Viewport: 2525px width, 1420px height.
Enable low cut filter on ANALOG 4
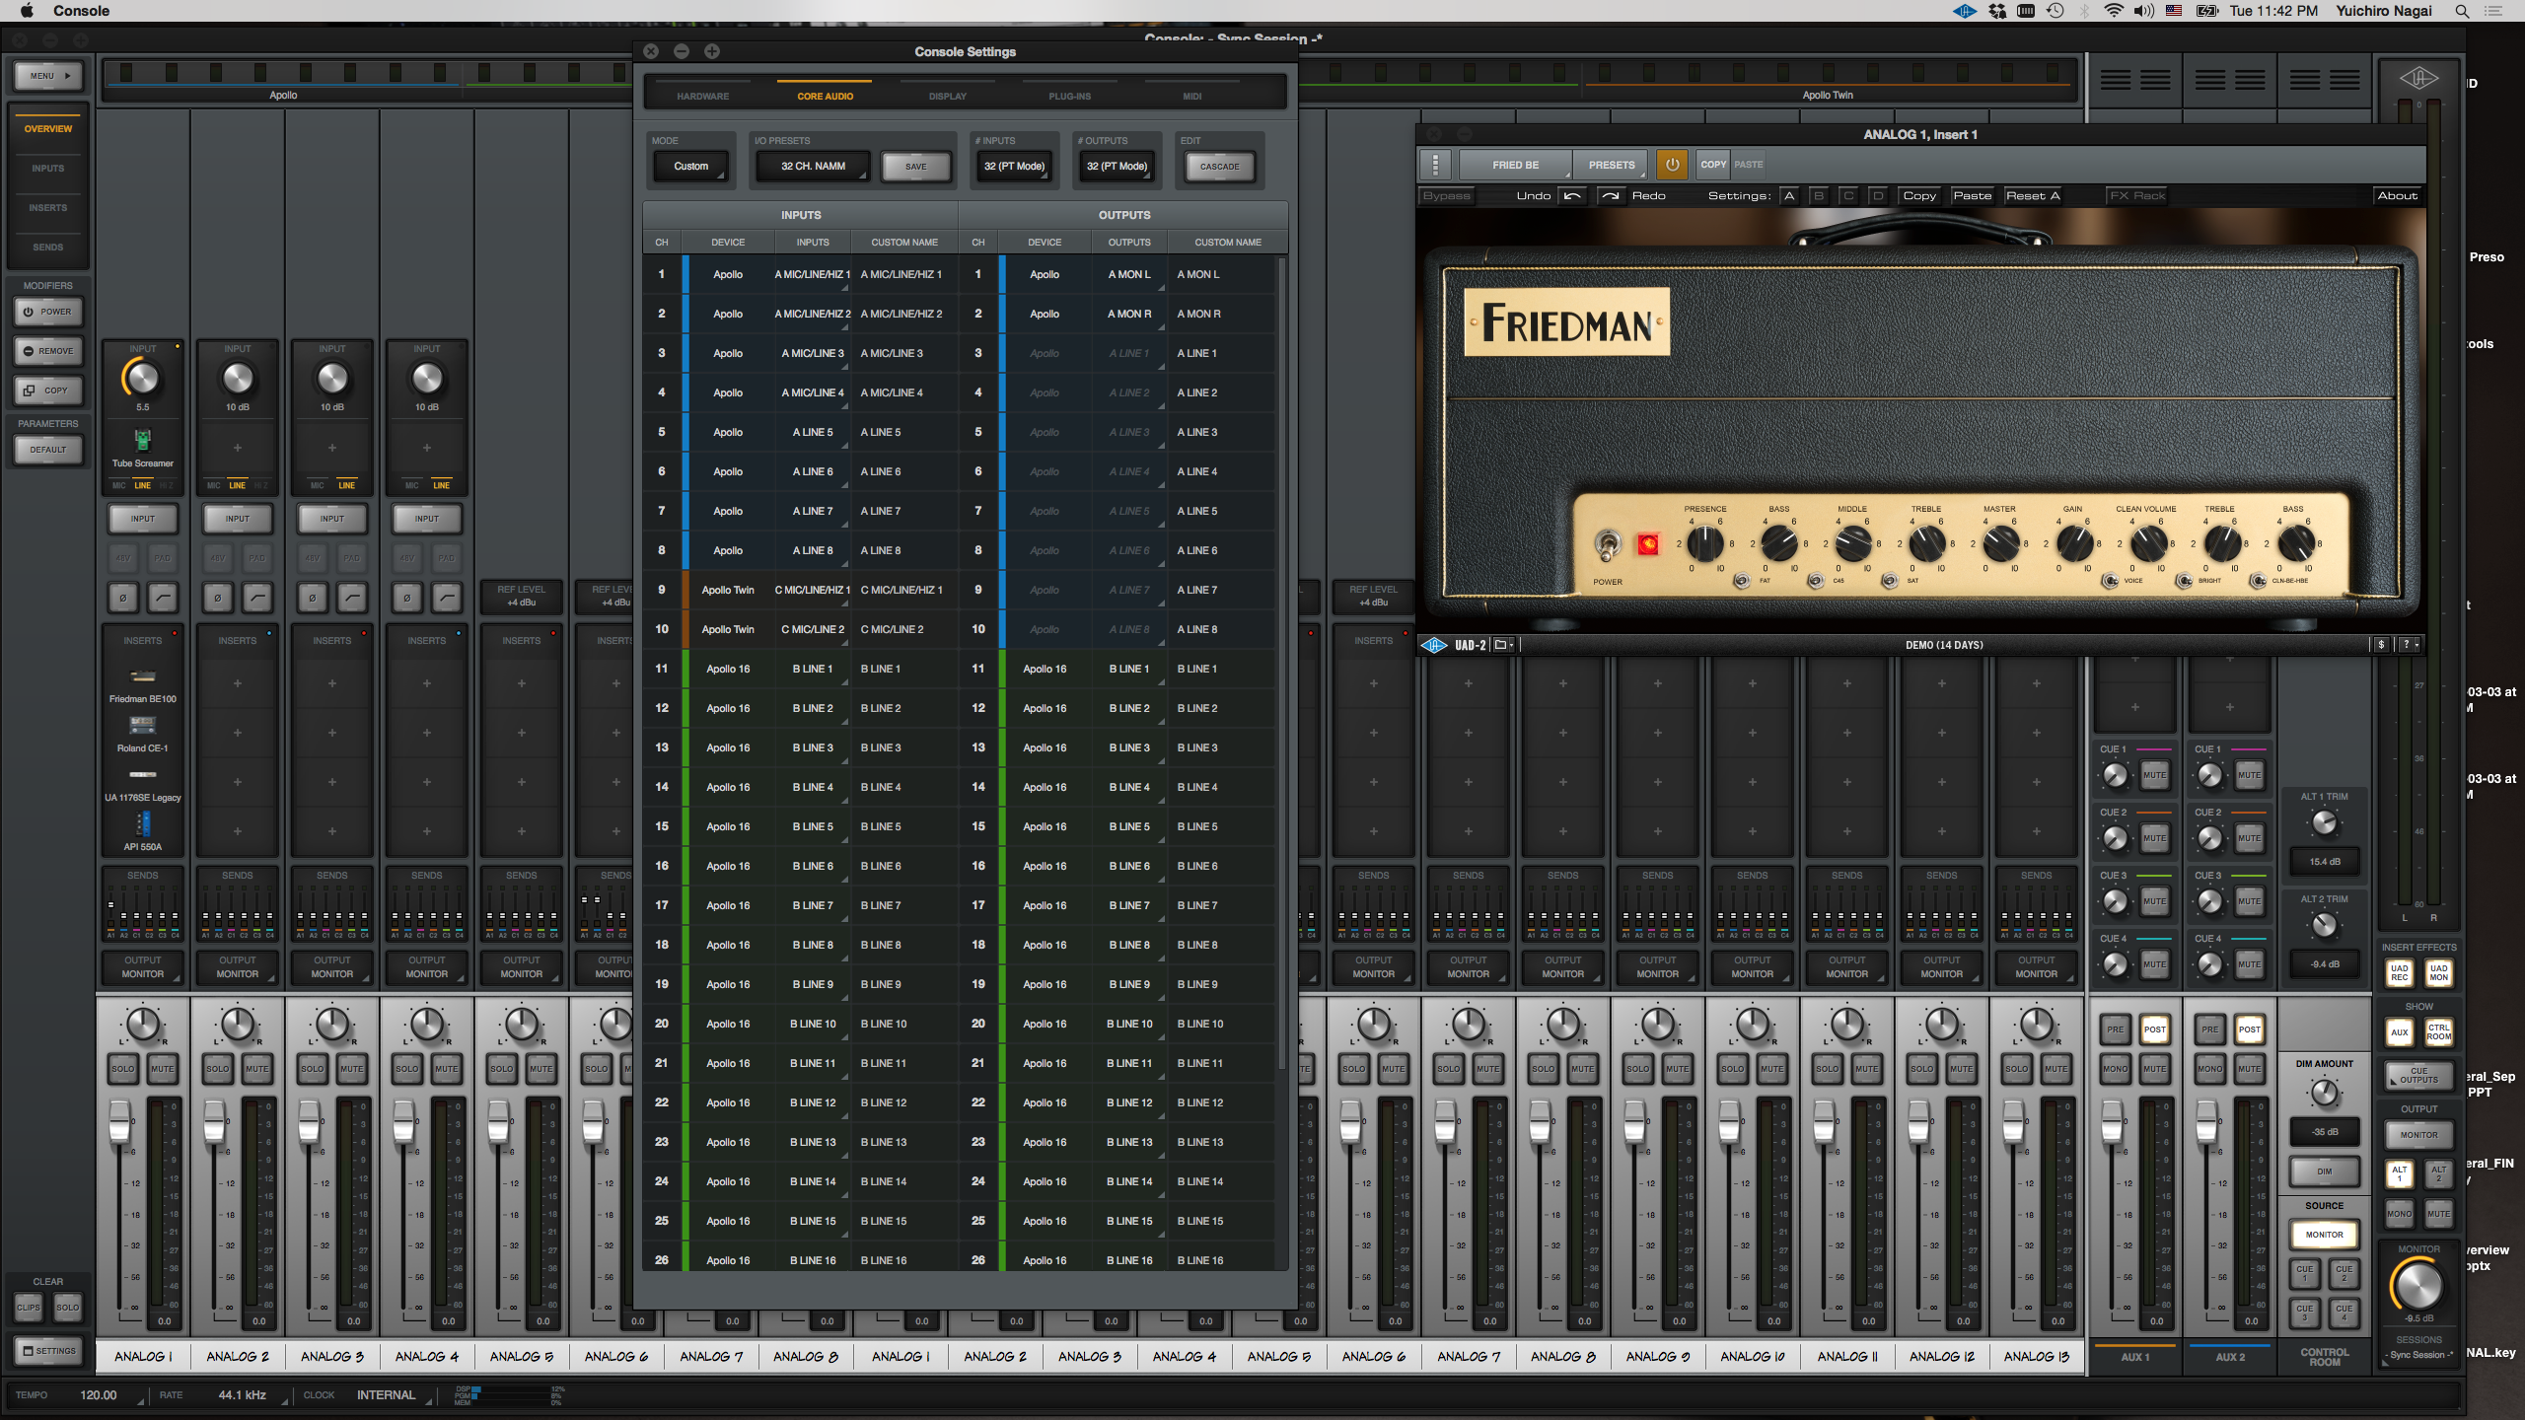coord(447,597)
